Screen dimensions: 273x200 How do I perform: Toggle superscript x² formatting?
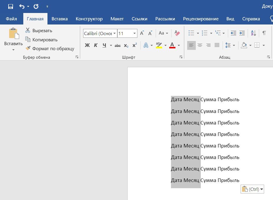[135, 45]
